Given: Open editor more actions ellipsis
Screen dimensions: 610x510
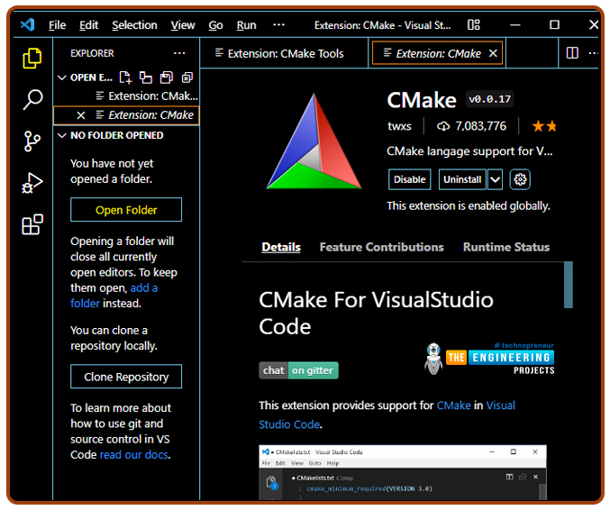Looking at the screenshot, I should [593, 53].
